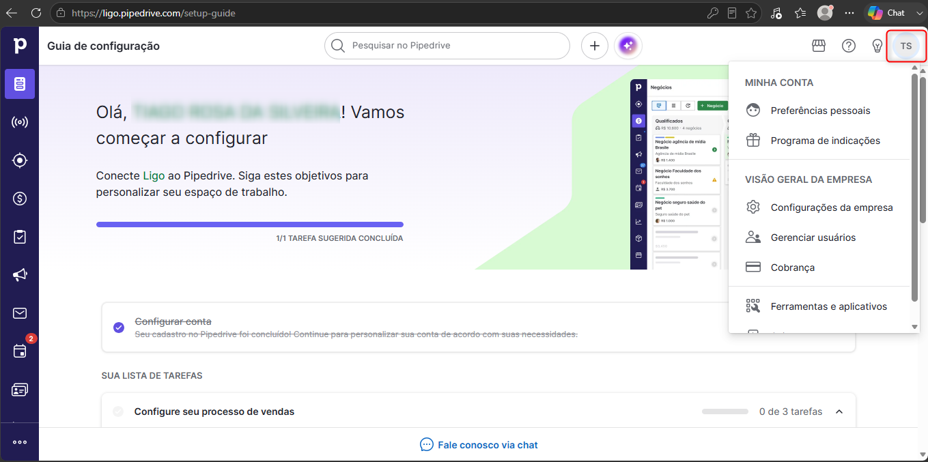Open Activities calendar icon with badge 2
Screen dimensions: 928x462
pos(20,351)
